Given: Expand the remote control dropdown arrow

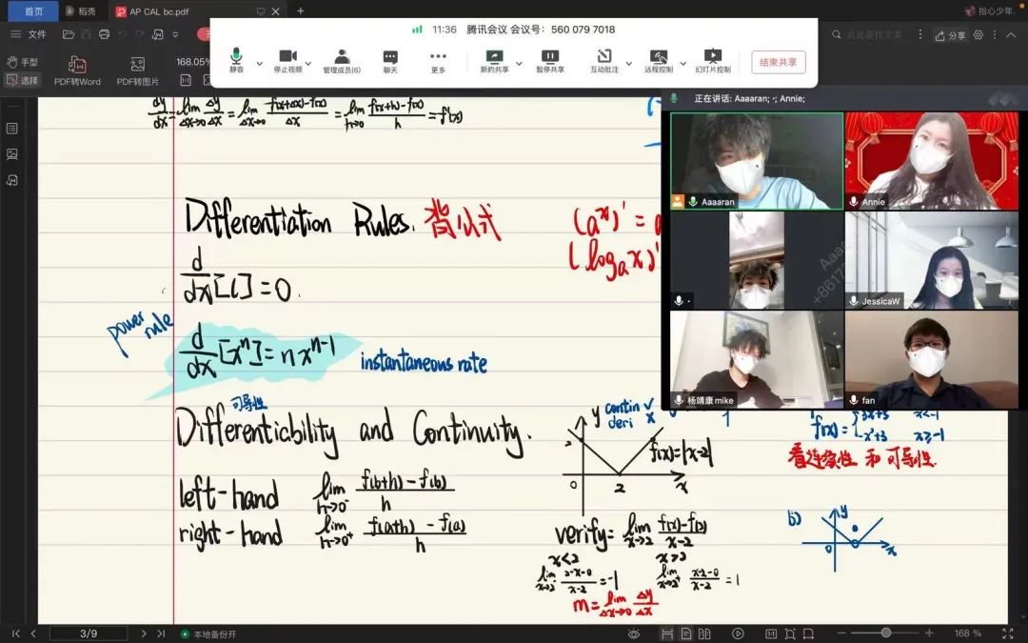Looking at the screenshot, I should coord(678,64).
